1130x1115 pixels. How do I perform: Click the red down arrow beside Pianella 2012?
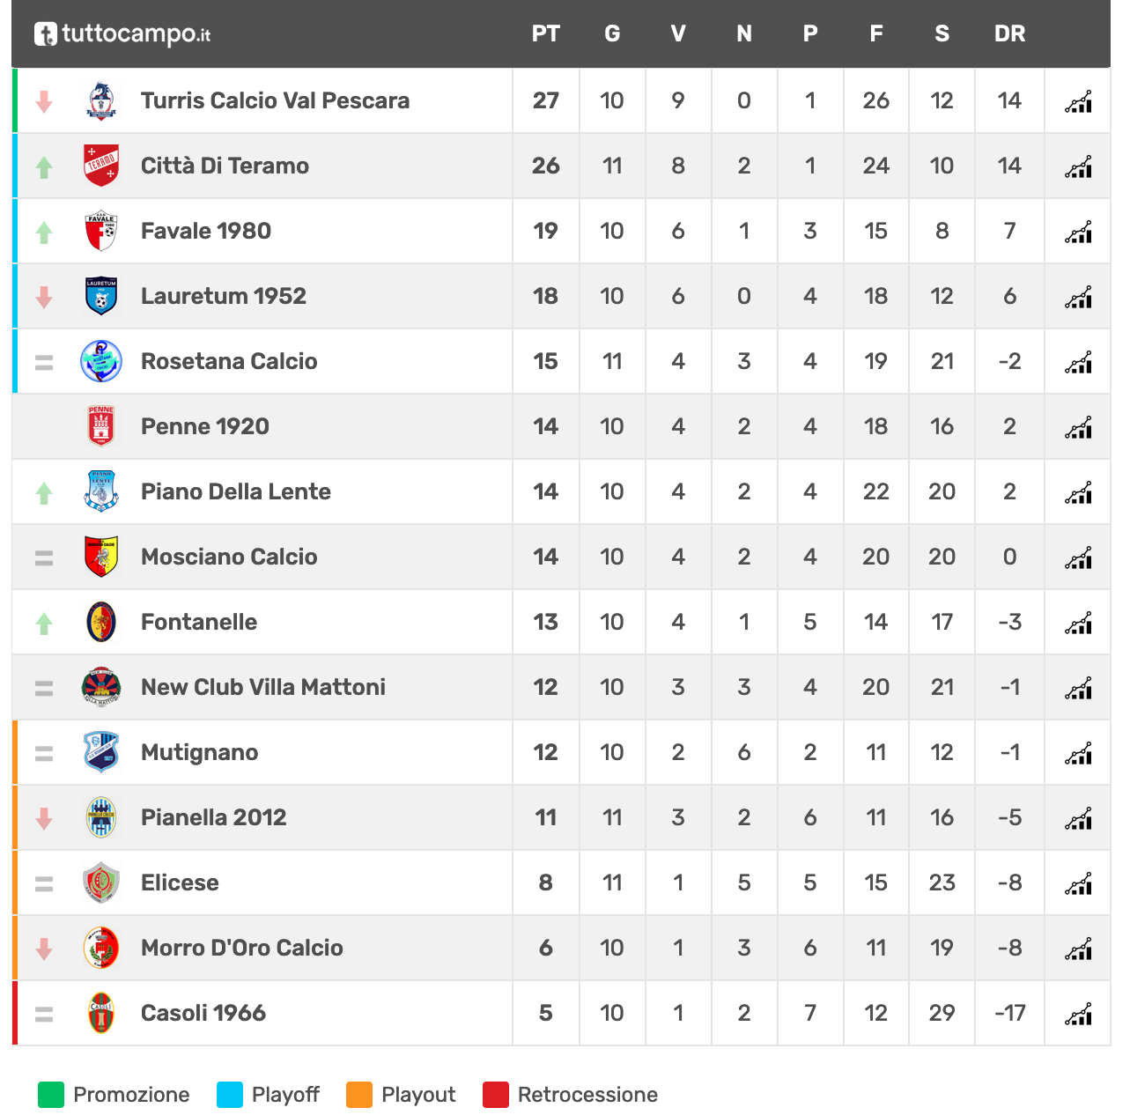point(44,819)
